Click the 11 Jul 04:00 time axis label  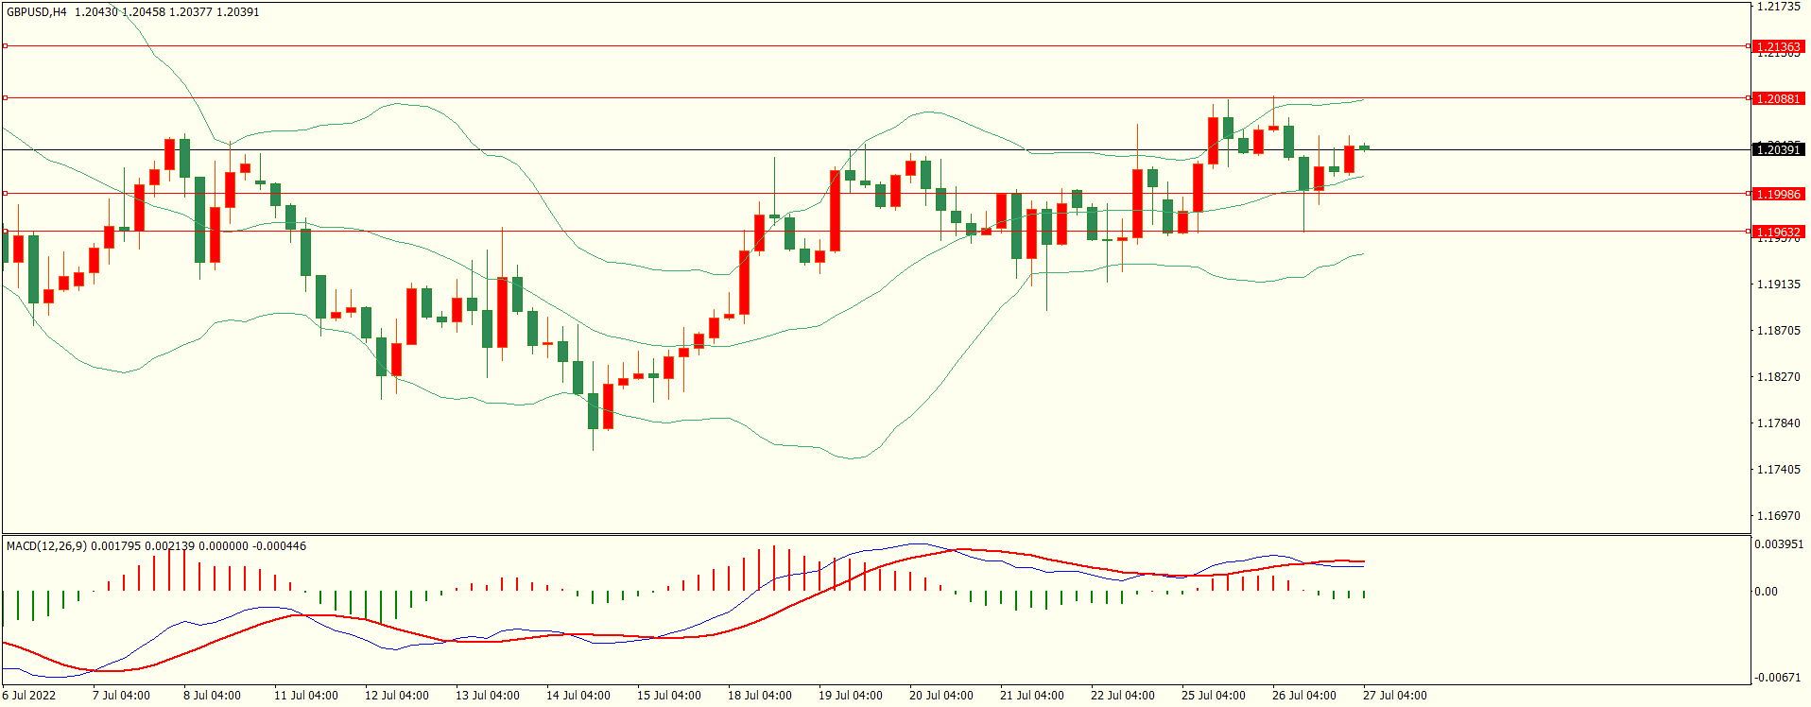(x=305, y=696)
